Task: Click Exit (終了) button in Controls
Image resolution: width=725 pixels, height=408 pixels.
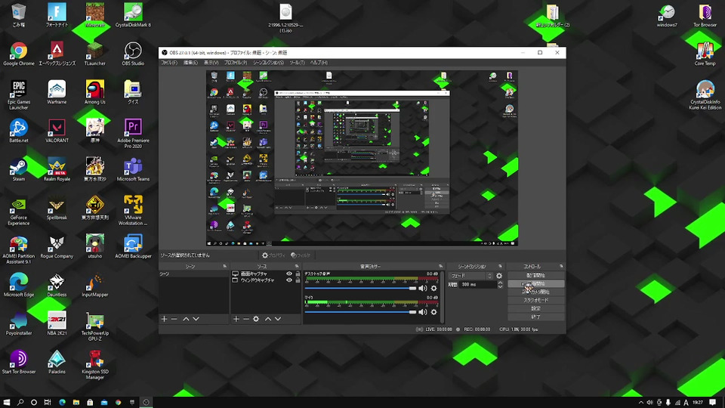Action: coord(535,317)
